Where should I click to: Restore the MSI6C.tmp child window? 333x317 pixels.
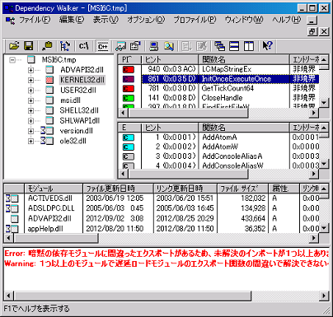coord(312,31)
